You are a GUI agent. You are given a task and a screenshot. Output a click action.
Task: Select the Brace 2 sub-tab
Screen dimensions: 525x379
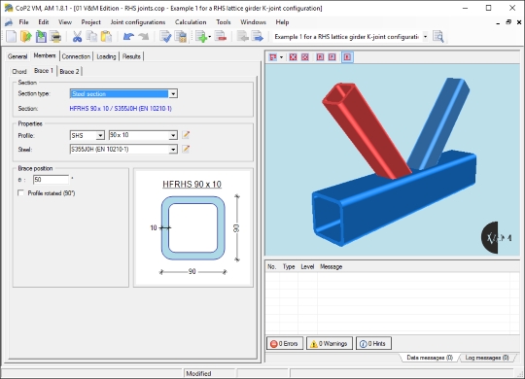coord(70,71)
